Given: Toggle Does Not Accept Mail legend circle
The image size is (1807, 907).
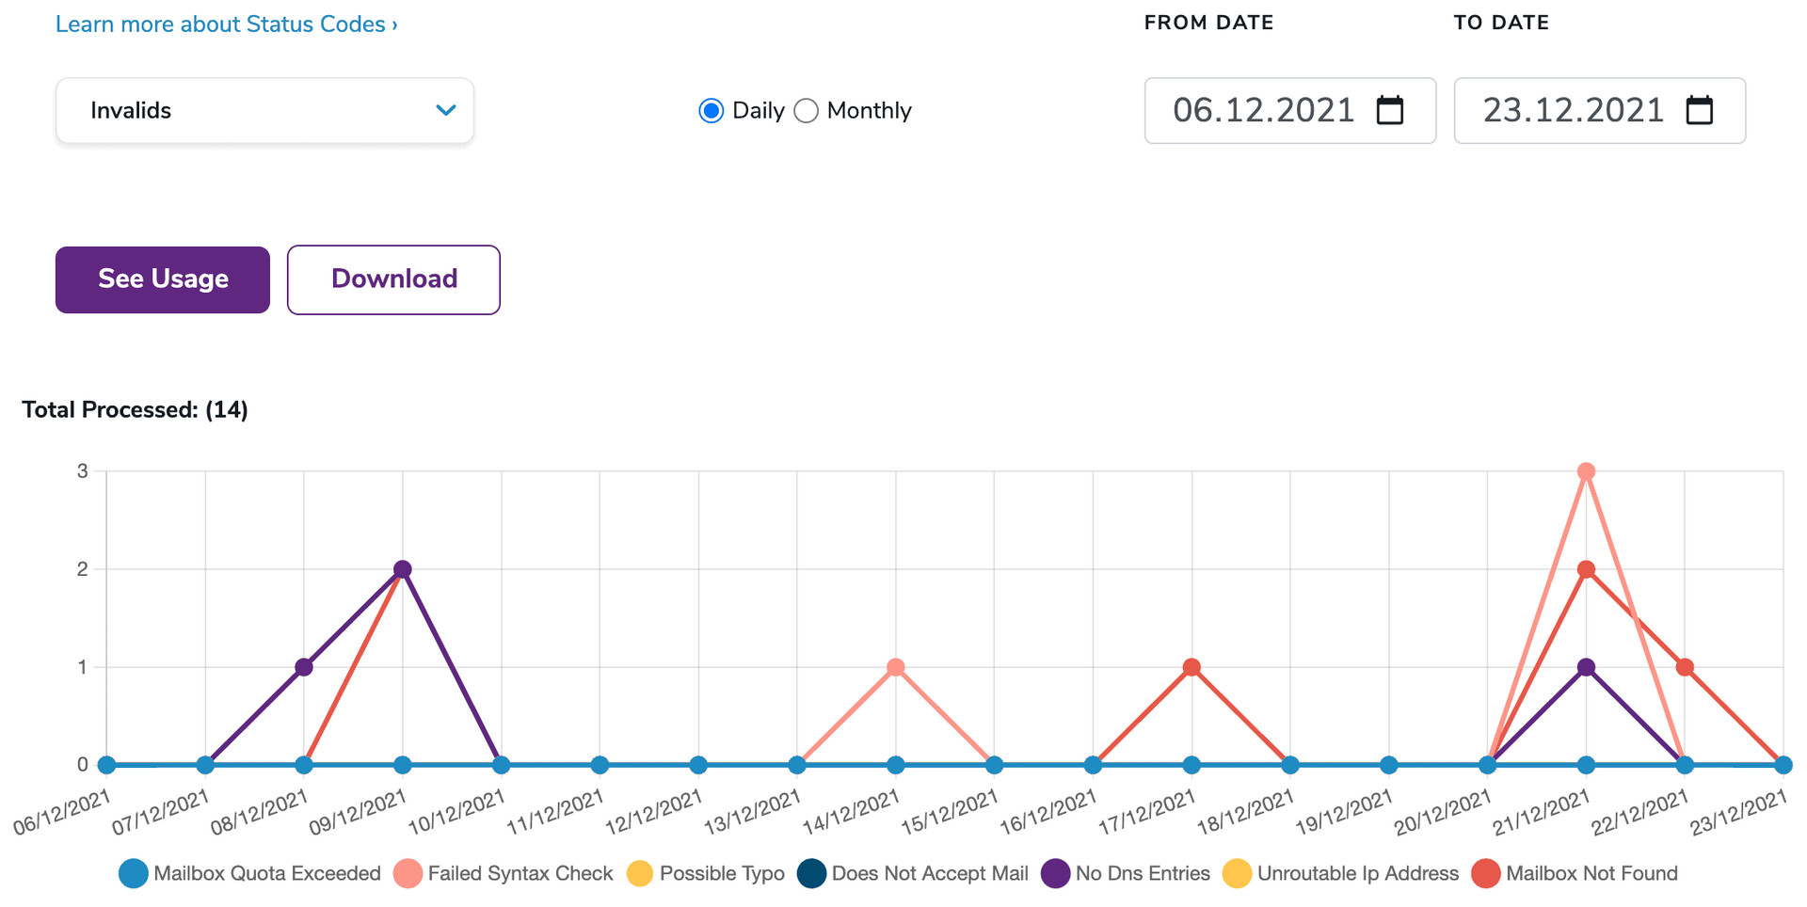Looking at the screenshot, I should click(x=811, y=873).
